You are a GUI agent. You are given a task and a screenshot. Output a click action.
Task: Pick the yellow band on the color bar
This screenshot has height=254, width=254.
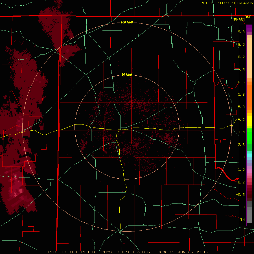click(x=249, y=121)
